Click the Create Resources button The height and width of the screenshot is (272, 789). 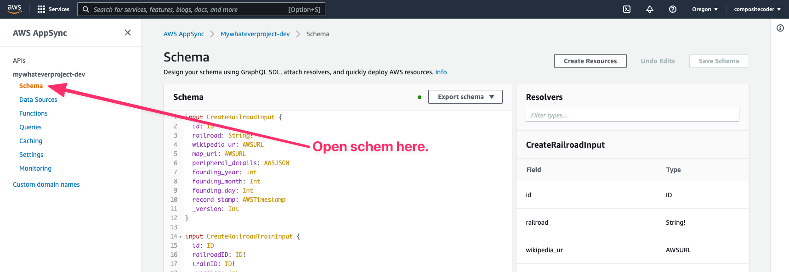tap(590, 61)
